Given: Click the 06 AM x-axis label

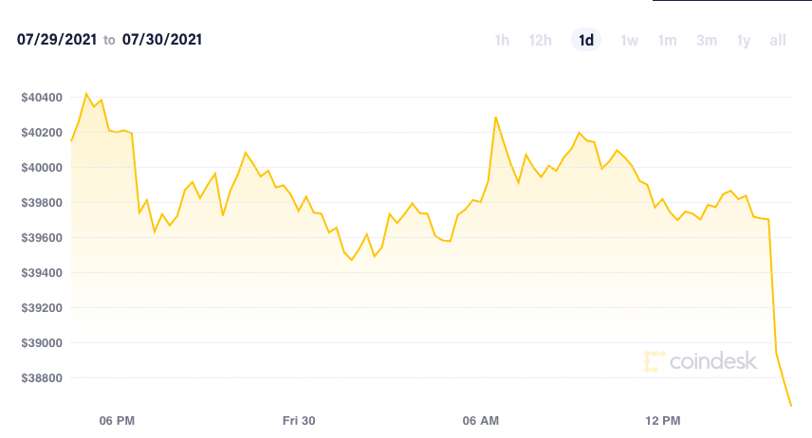Looking at the screenshot, I should click(481, 420).
